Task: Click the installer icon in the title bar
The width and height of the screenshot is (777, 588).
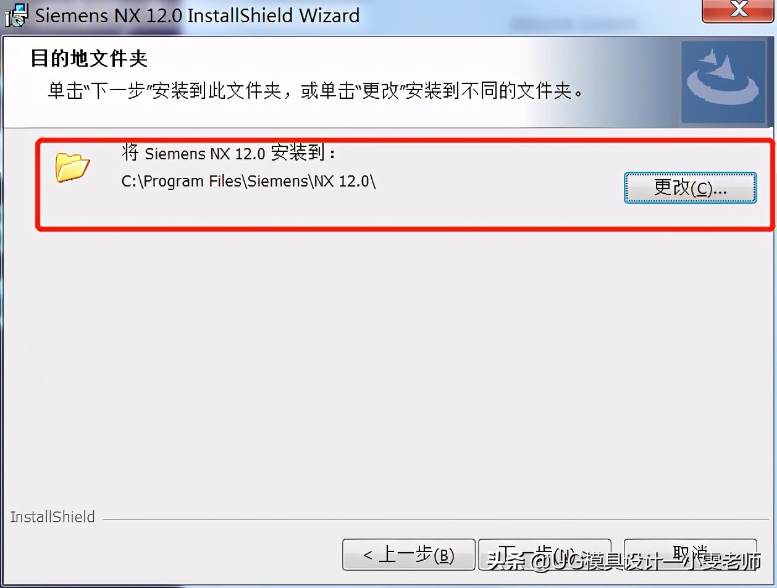Action: click(15, 15)
